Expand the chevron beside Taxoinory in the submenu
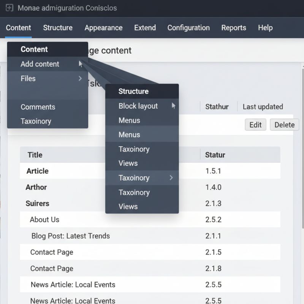Viewport: 304px width, 304px height. (x=171, y=177)
